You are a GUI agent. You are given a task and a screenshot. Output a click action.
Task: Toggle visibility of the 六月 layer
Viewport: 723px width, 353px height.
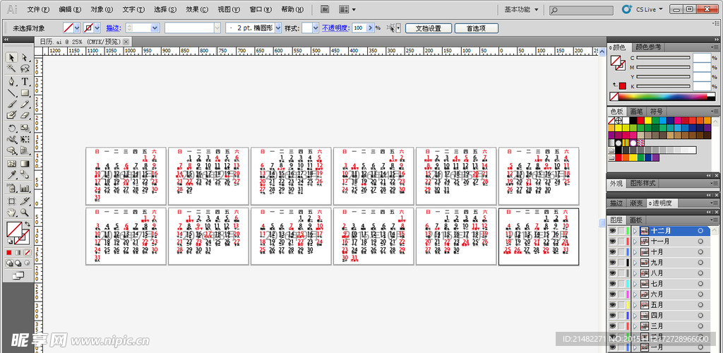click(612, 294)
